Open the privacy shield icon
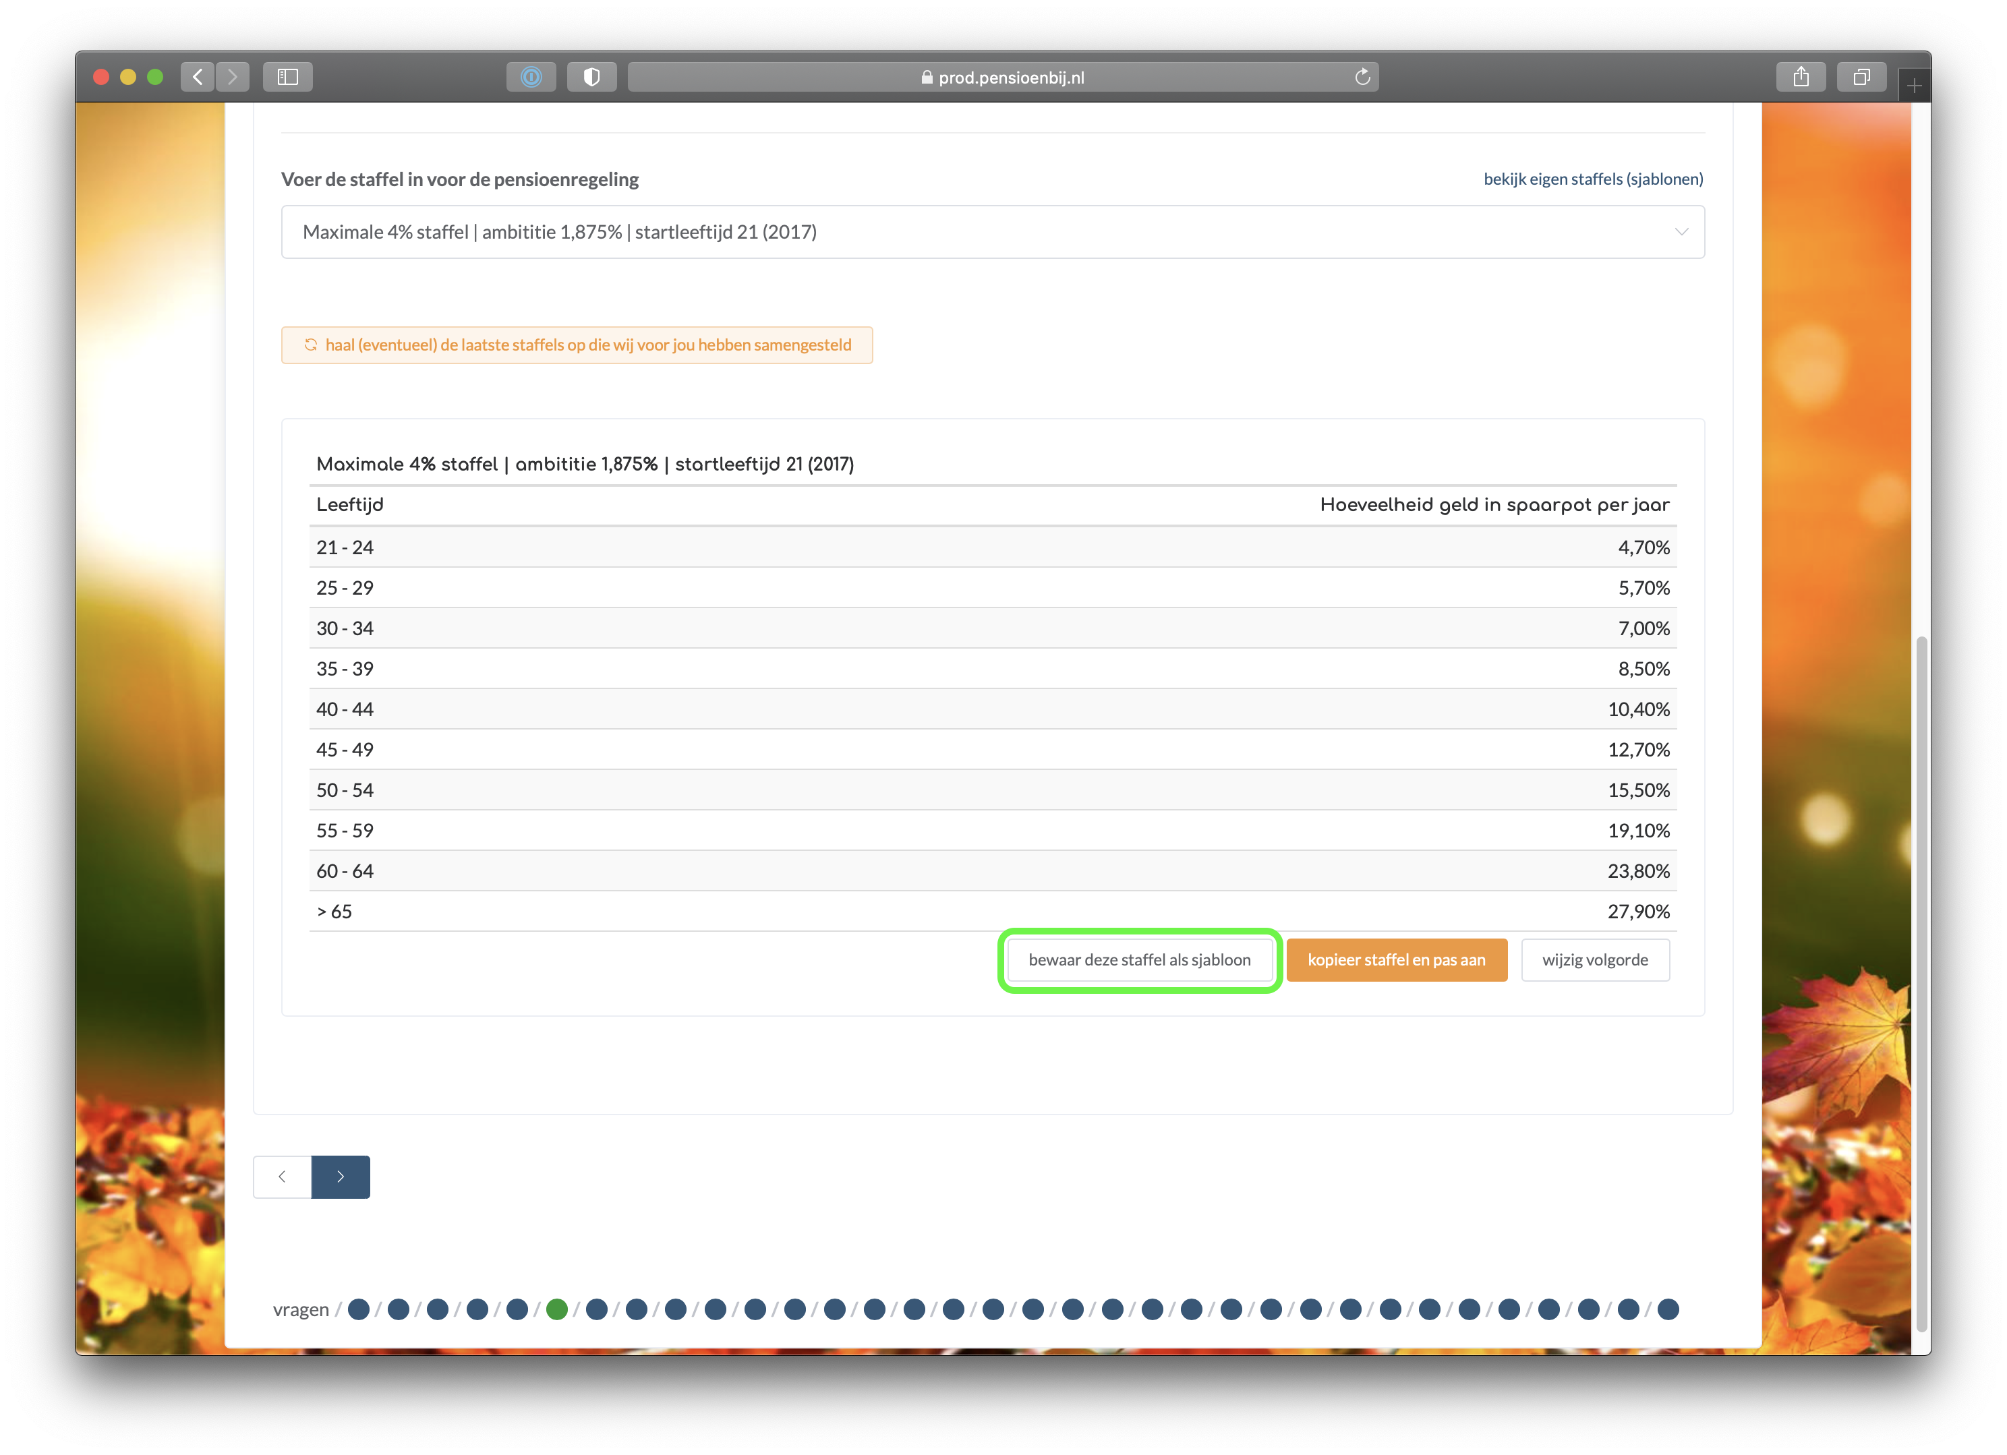The height and width of the screenshot is (1455, 2007). pos(592,77)
